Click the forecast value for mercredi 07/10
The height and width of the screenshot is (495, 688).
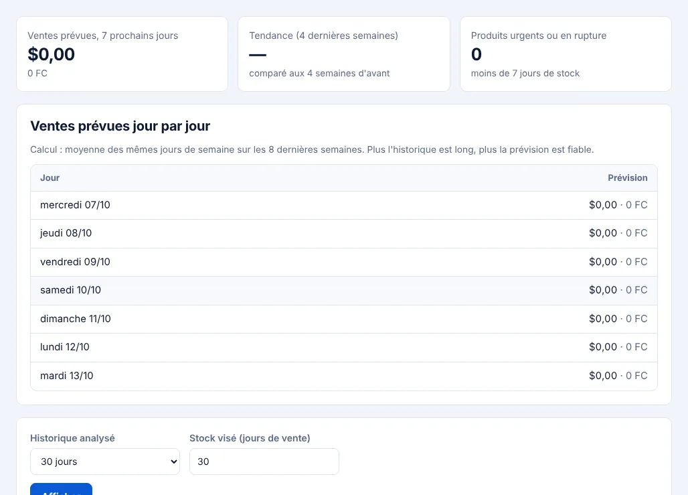[x=618, y=205]
